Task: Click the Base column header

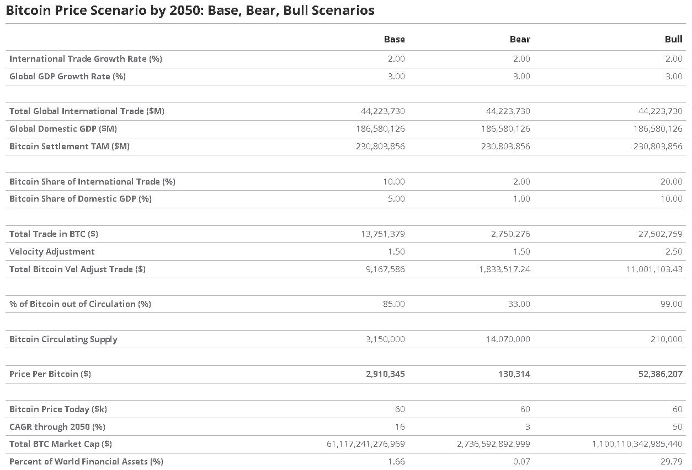Action: 394,39
